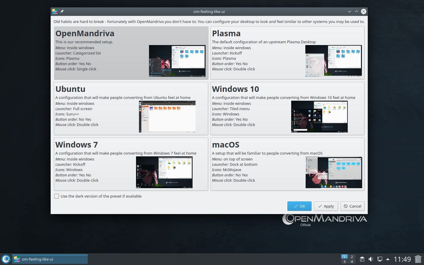Image resolution: width=424 pixels, height=265 pixels.
Task: Expand the hidden system tray icons arrow
Action: (x=387, y=259)
